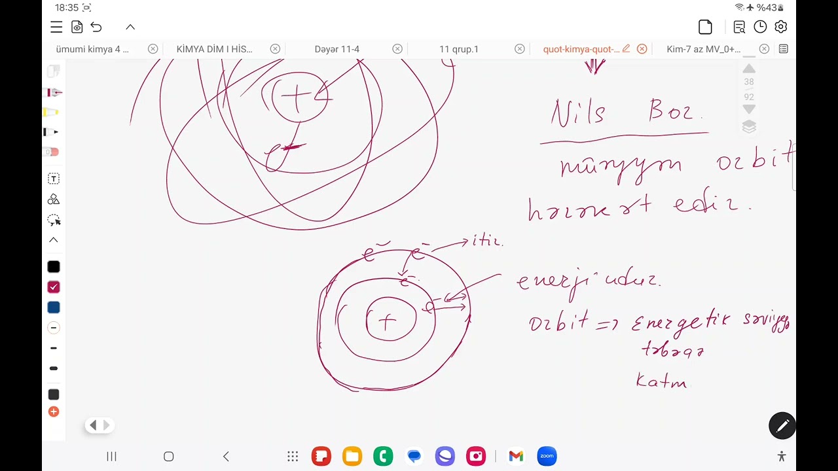Viewport: 838px width, 471px height.
Task: Open Android recent apps
Action: point(111,457)
